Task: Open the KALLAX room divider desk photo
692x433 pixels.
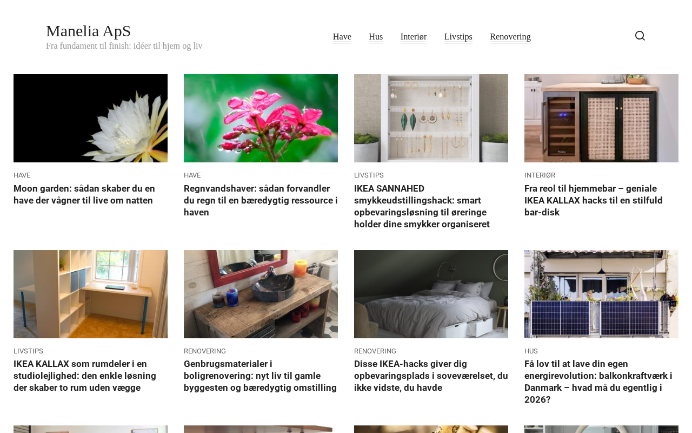Action: [x=90, y=294]
